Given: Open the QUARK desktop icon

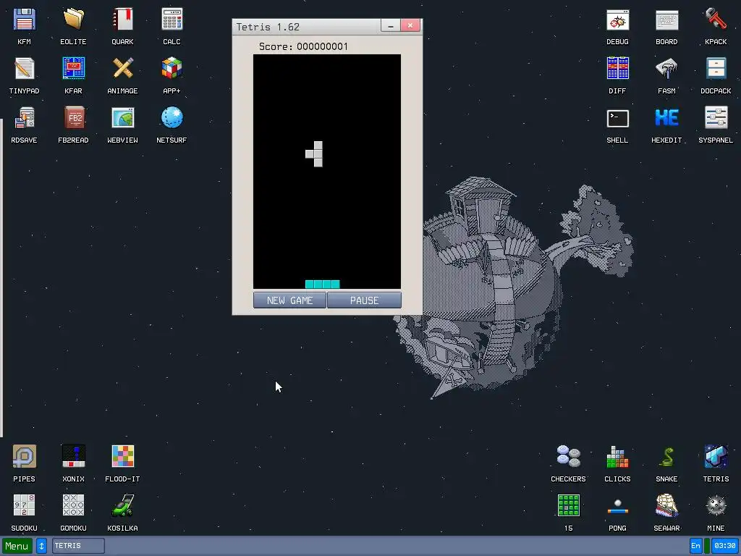Looking at the screenshot, I should 122,20.
